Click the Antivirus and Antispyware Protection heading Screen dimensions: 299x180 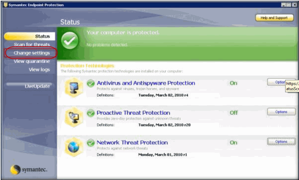point(146,83)
